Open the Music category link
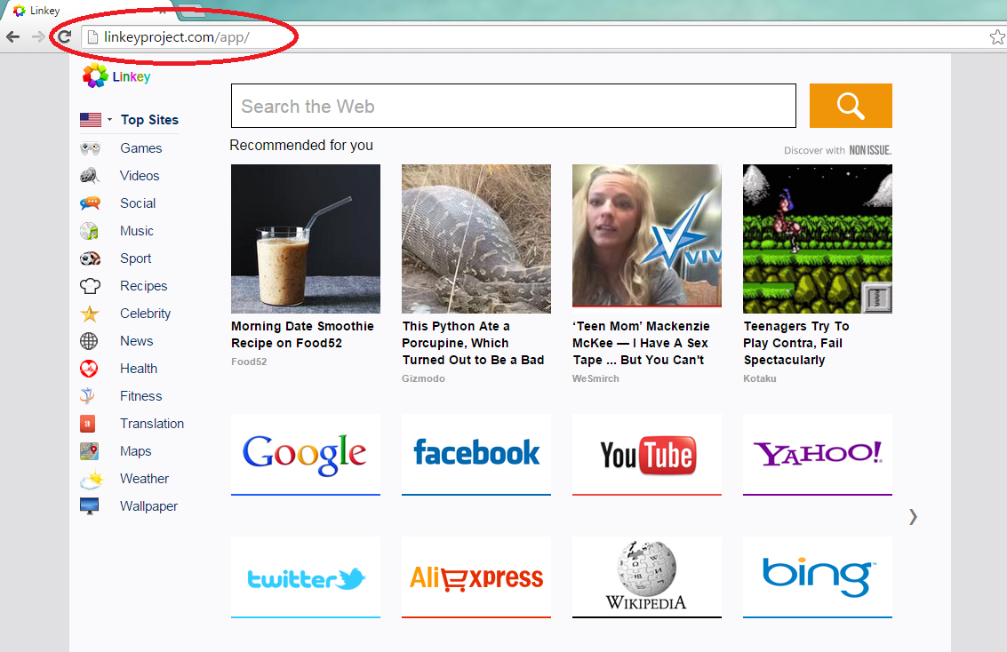 (x=137, y=231)
